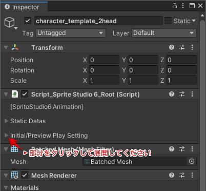The height and width of the screenshot is (191, 206).
Task: Click the Mesh Renderer icon
Action: [15, 175]
